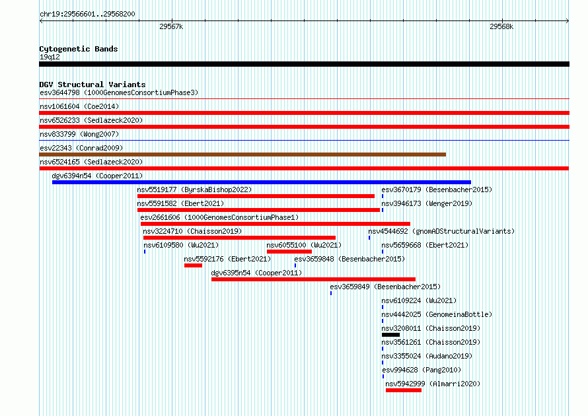This screenshot has width=588, height=416.
Task: Click the nsv3946173 (Wenger2019) label
Action: point(427,203)
